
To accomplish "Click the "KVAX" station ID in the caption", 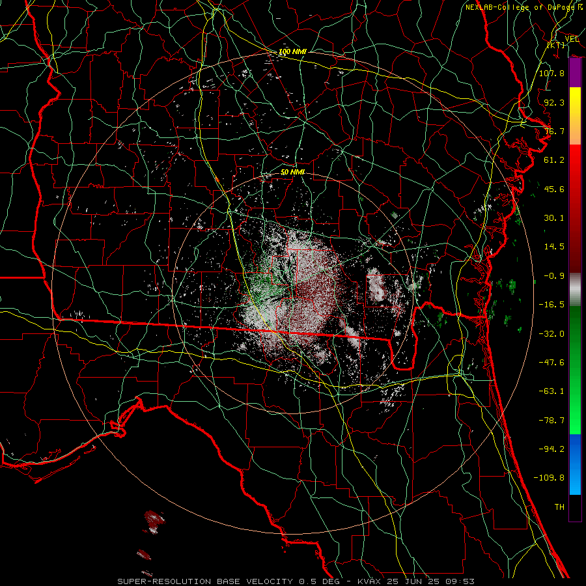I will coord(369,581).
